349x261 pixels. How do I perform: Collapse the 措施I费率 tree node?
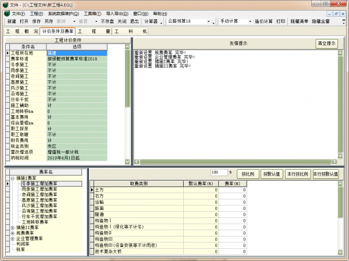coord(13,178)
